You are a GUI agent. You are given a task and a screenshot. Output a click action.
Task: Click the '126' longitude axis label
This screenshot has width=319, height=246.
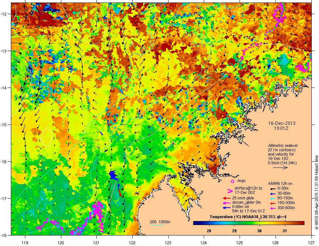[275, 242]
